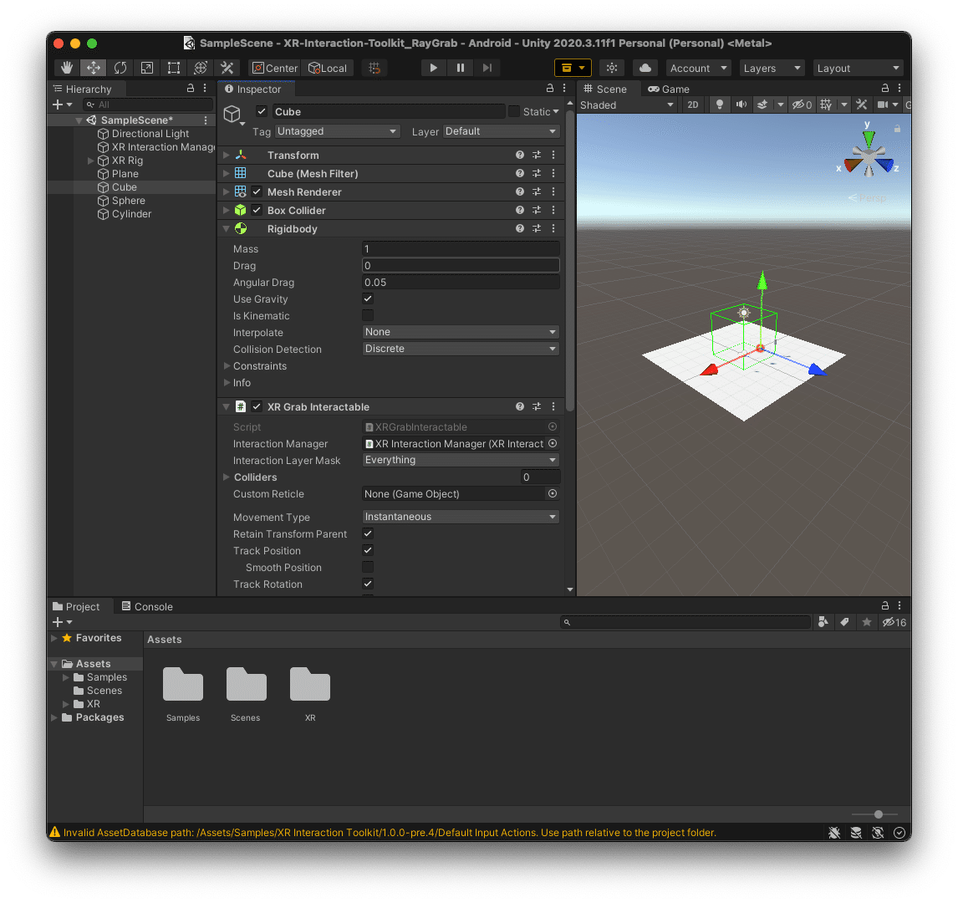Screen dimensions: 958x903
Task: Pick Interaction Manager object
Action: 553,444
